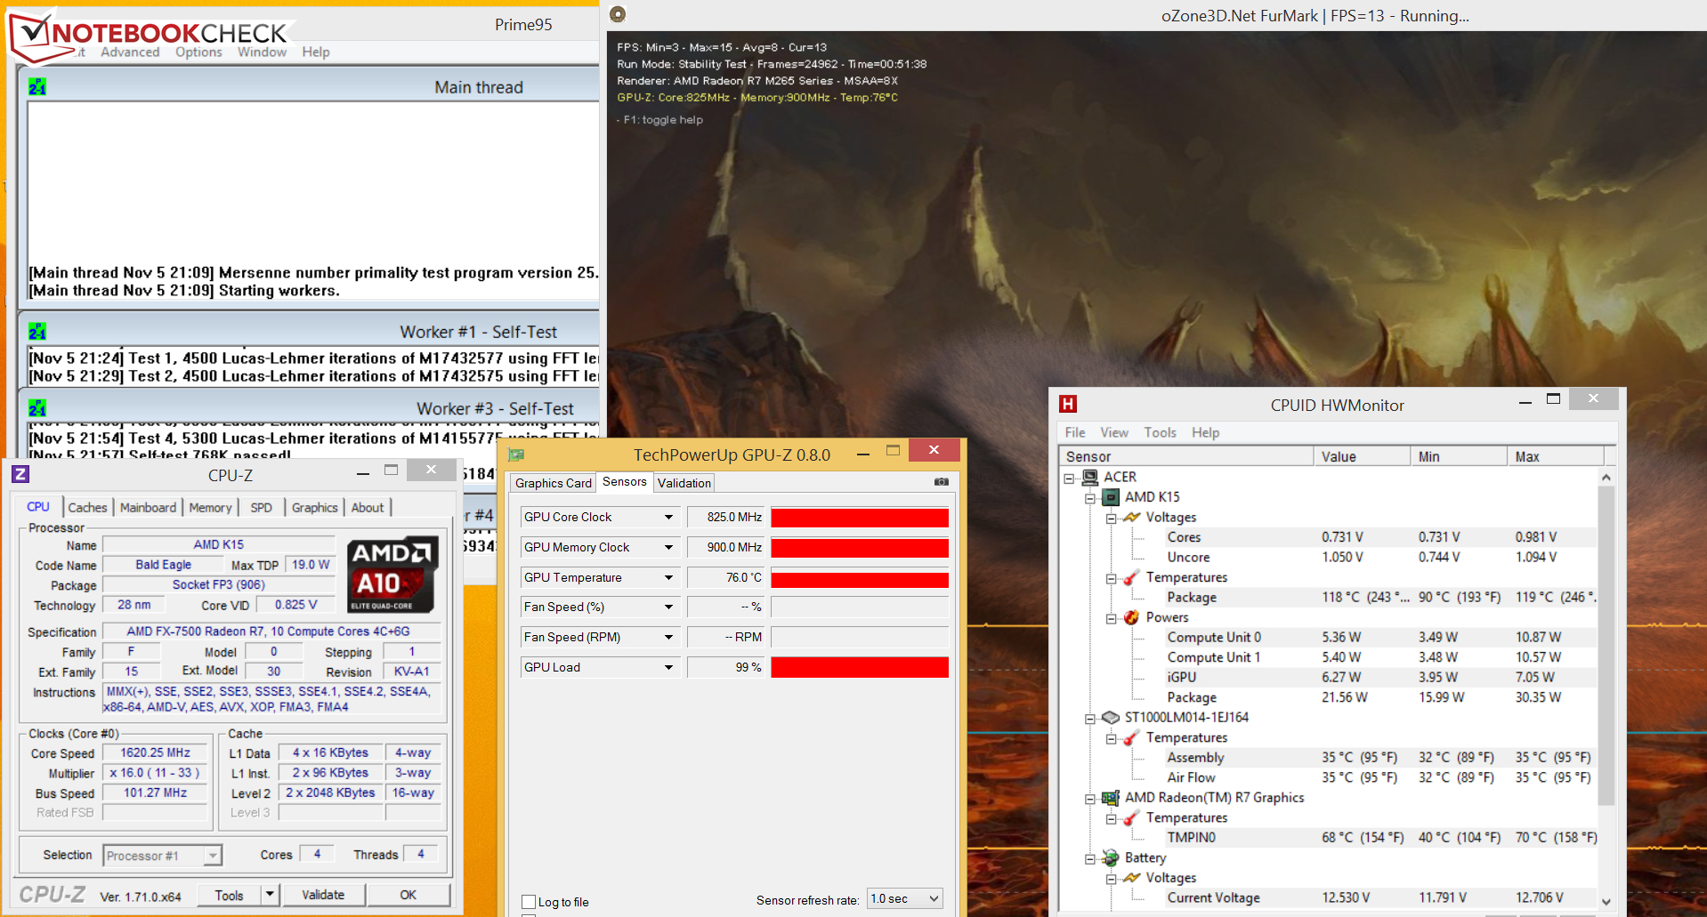Open the GPU Core Clock sensor dropdown
Viewport: 1707px width, 917px height.
(668, 517)
